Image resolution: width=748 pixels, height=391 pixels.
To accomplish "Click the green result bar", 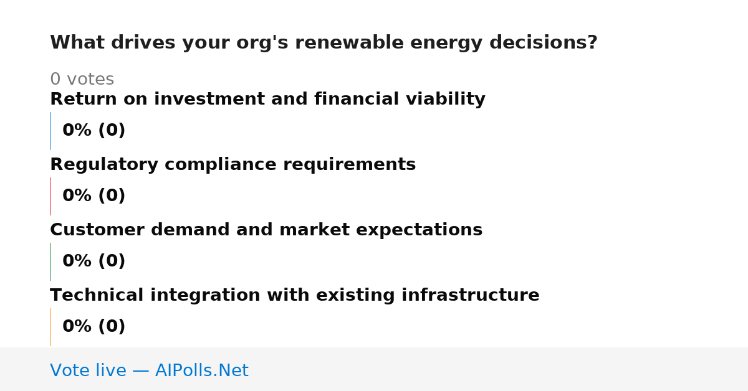I will tap(50, 261).
